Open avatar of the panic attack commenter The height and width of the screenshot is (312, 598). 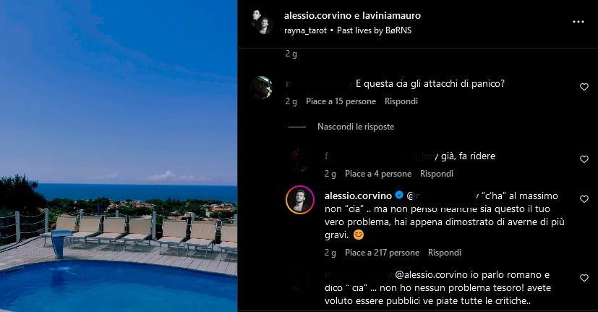261,88
